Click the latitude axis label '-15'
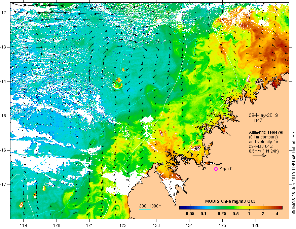Viewport: 296px width, 229px height. click(4, 116)
